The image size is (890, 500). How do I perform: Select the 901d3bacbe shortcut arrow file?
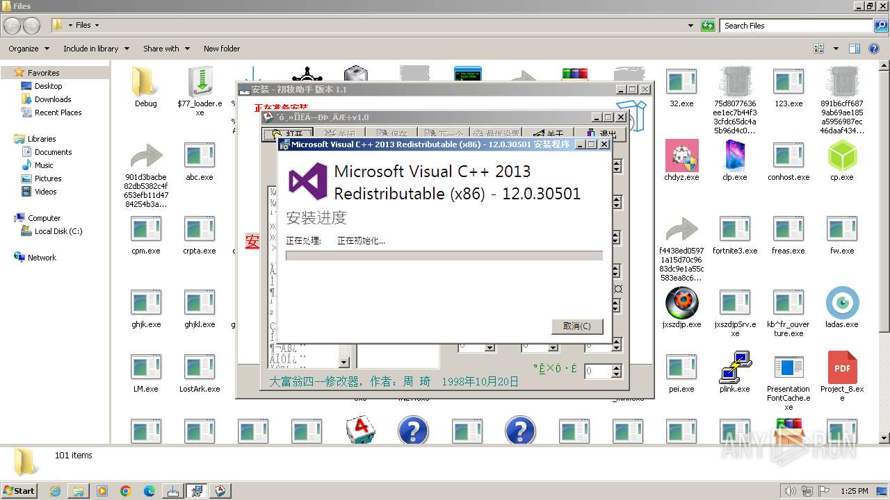(x=146, y=155)
